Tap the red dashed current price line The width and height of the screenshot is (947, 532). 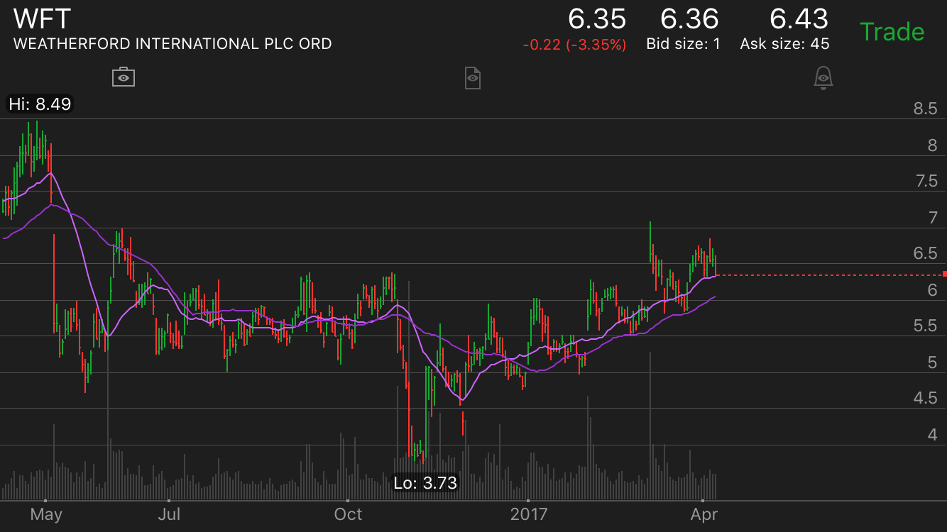[x=829, y=275]
